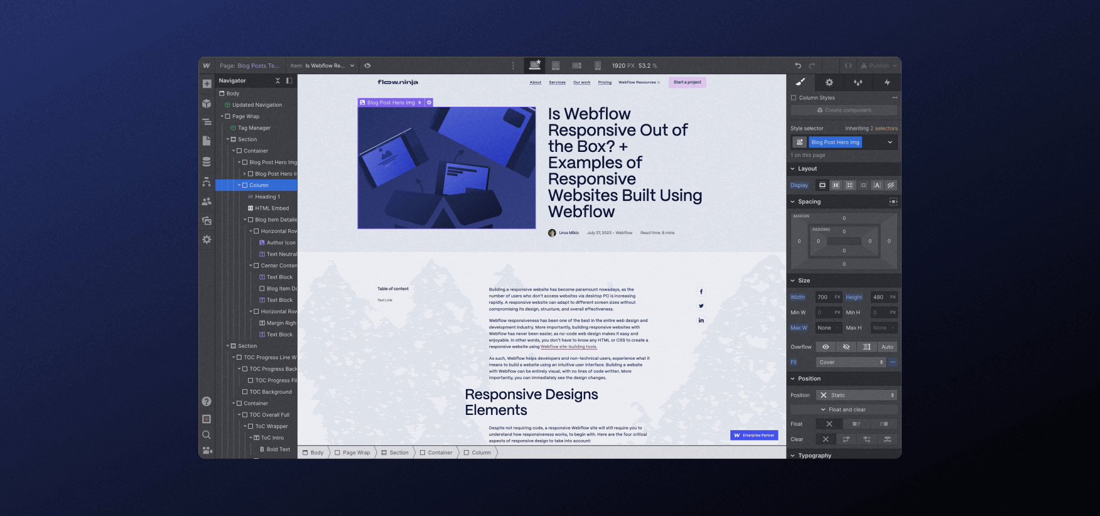Click the Width input field
Image resolution: width=1100 pixels, height=516 pixels.
828,297
